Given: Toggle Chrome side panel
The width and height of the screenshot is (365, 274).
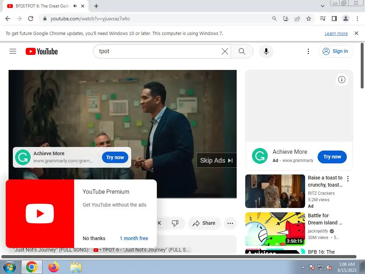Looking at the screenshot, I should [x=334, y=19].
